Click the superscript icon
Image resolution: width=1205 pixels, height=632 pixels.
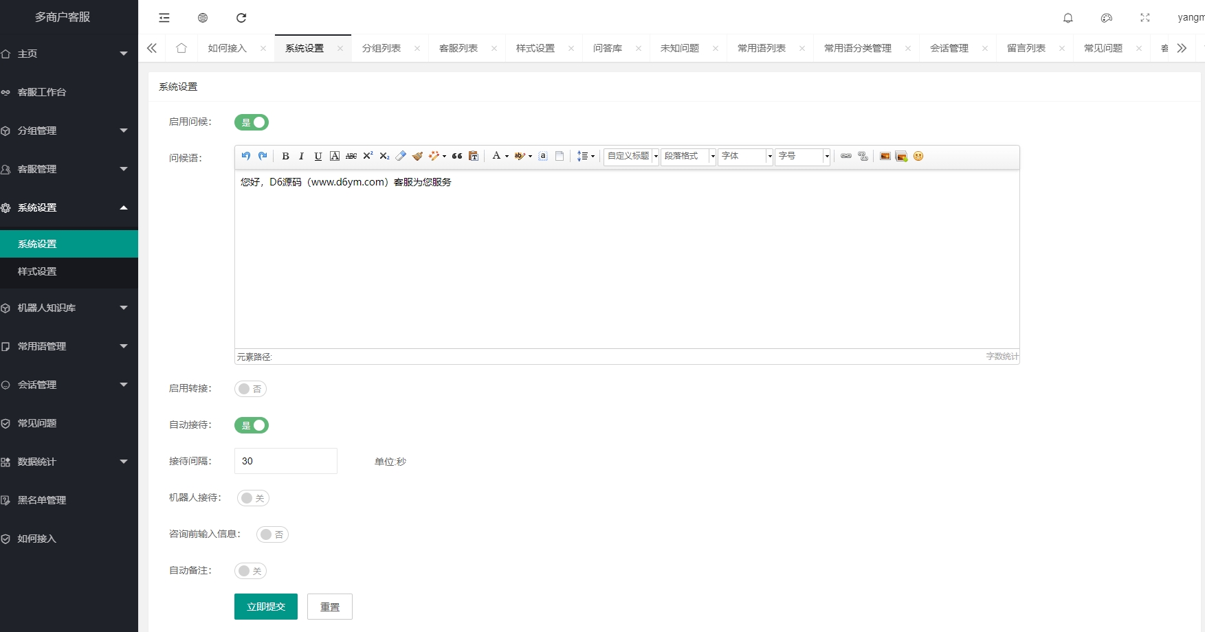tap(368, 156)
